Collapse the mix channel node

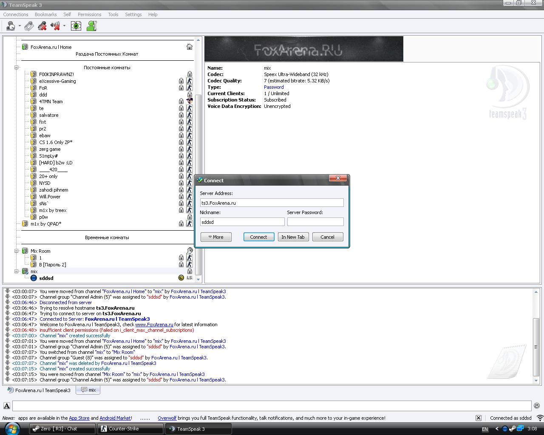17,271
